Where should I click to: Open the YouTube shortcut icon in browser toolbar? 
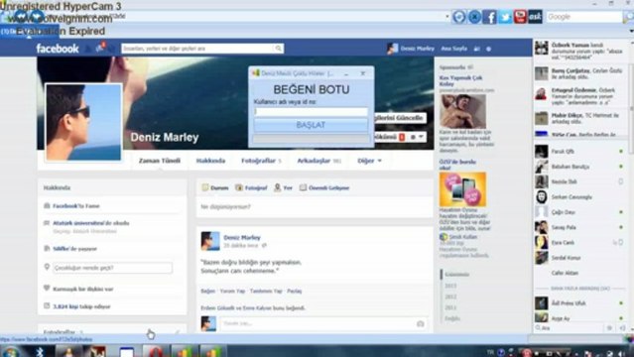pos(520,17)
